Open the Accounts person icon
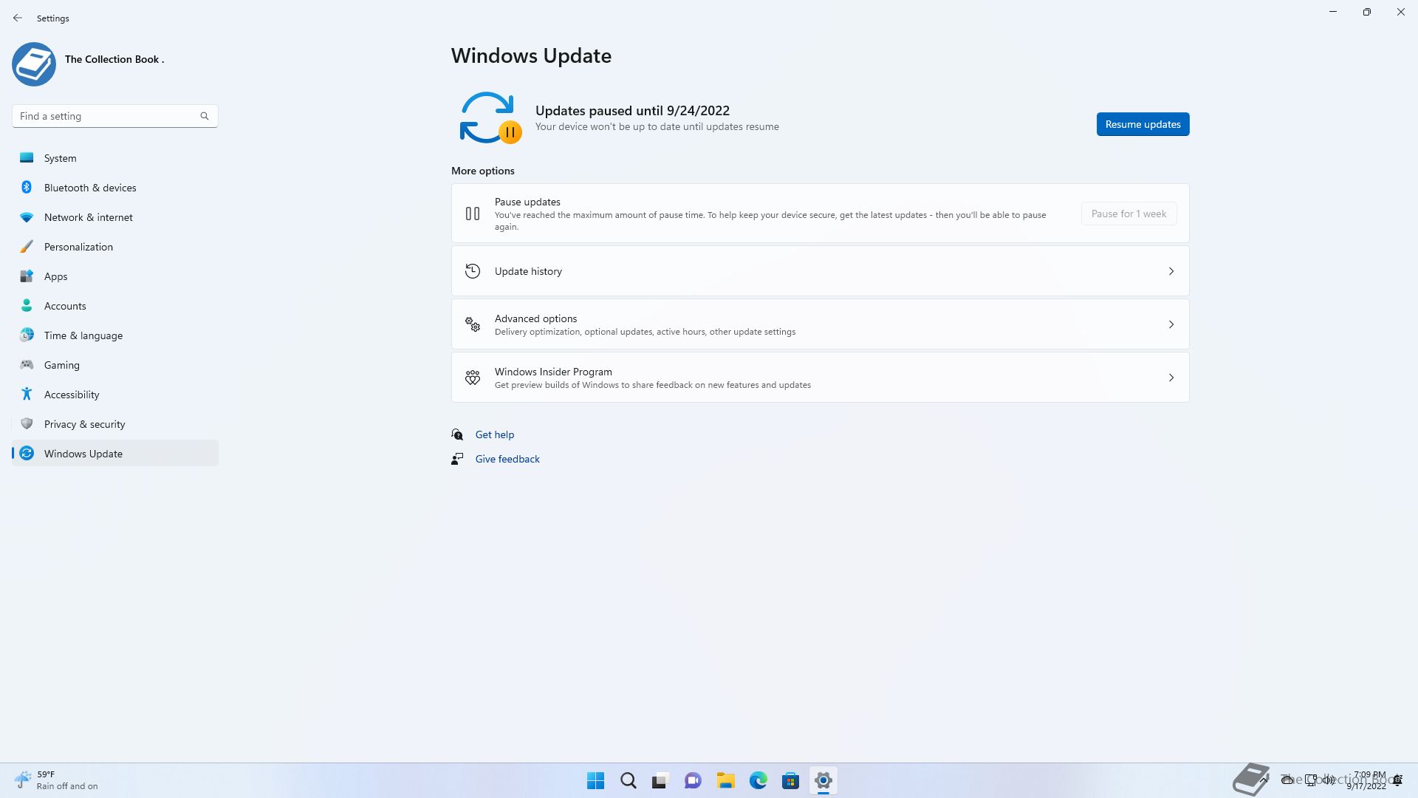The width and height of the screenshot is (1418, 798). pyautogui.click(x=27, y=305)
